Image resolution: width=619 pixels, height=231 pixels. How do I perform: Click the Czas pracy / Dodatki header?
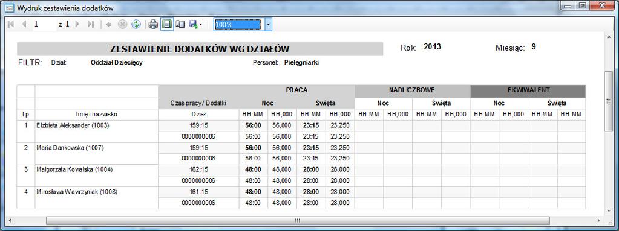[198, 103]
